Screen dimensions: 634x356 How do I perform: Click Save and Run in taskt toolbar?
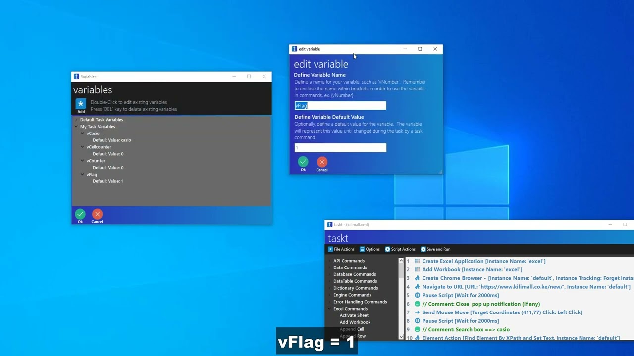[x=435, y=249]
